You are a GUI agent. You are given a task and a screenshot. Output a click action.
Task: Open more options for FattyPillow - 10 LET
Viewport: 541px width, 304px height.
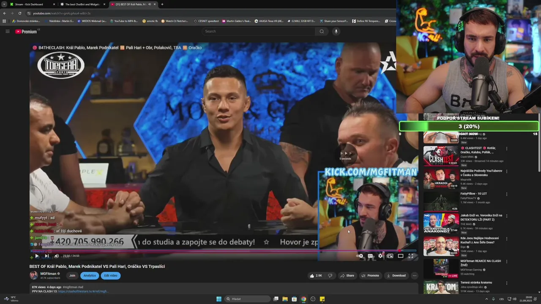pos(506,194)
